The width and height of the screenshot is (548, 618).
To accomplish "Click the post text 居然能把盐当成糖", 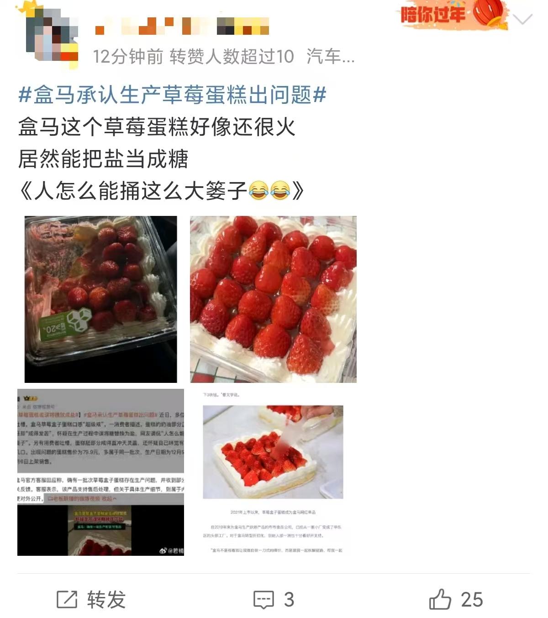I will (x=103, y=159).
